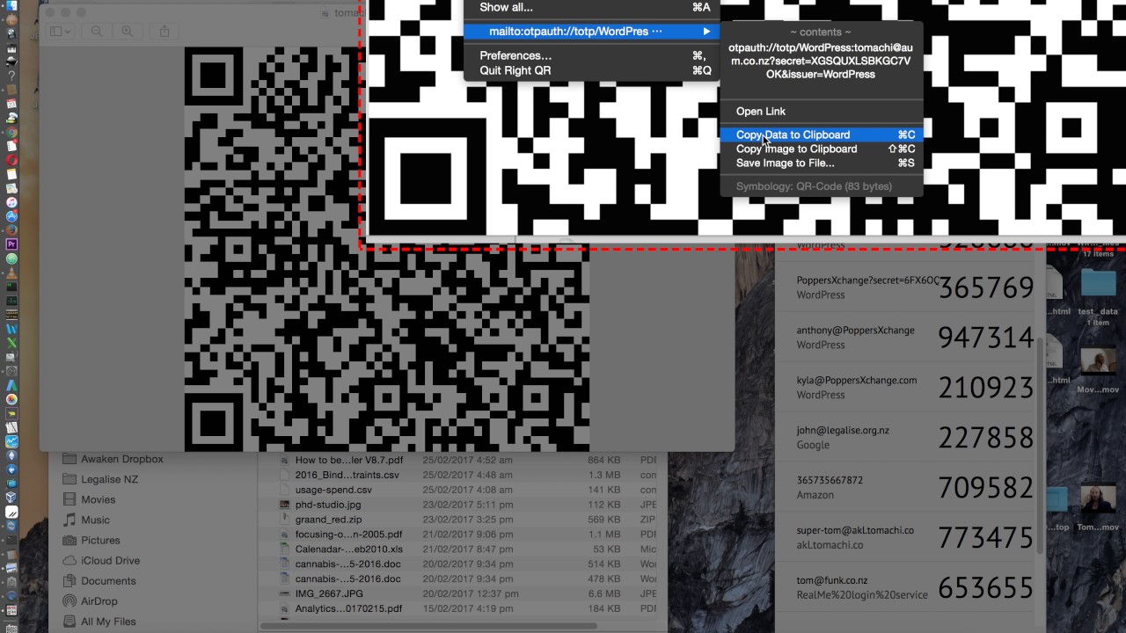Select file usage-spend.csv

click(x=333, y=490)
